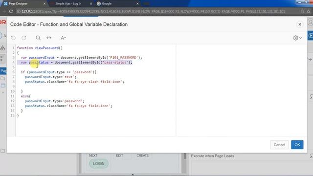Viewport: 313px width, 176px height.
Task: Click the 'pass-status' string in code
Action: 115,62
